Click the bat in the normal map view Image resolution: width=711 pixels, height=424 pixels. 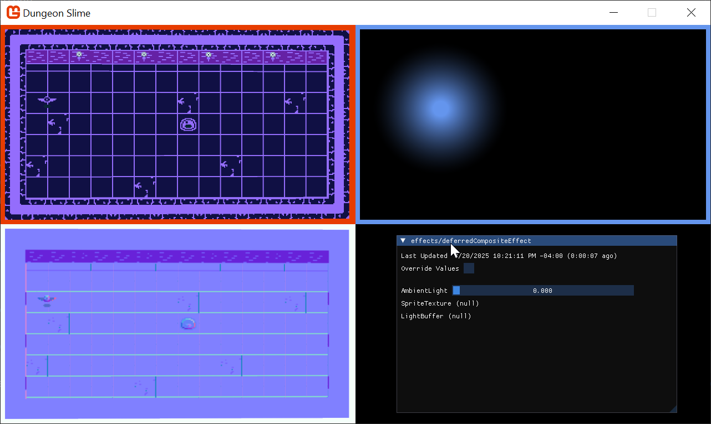pos(47,299)
